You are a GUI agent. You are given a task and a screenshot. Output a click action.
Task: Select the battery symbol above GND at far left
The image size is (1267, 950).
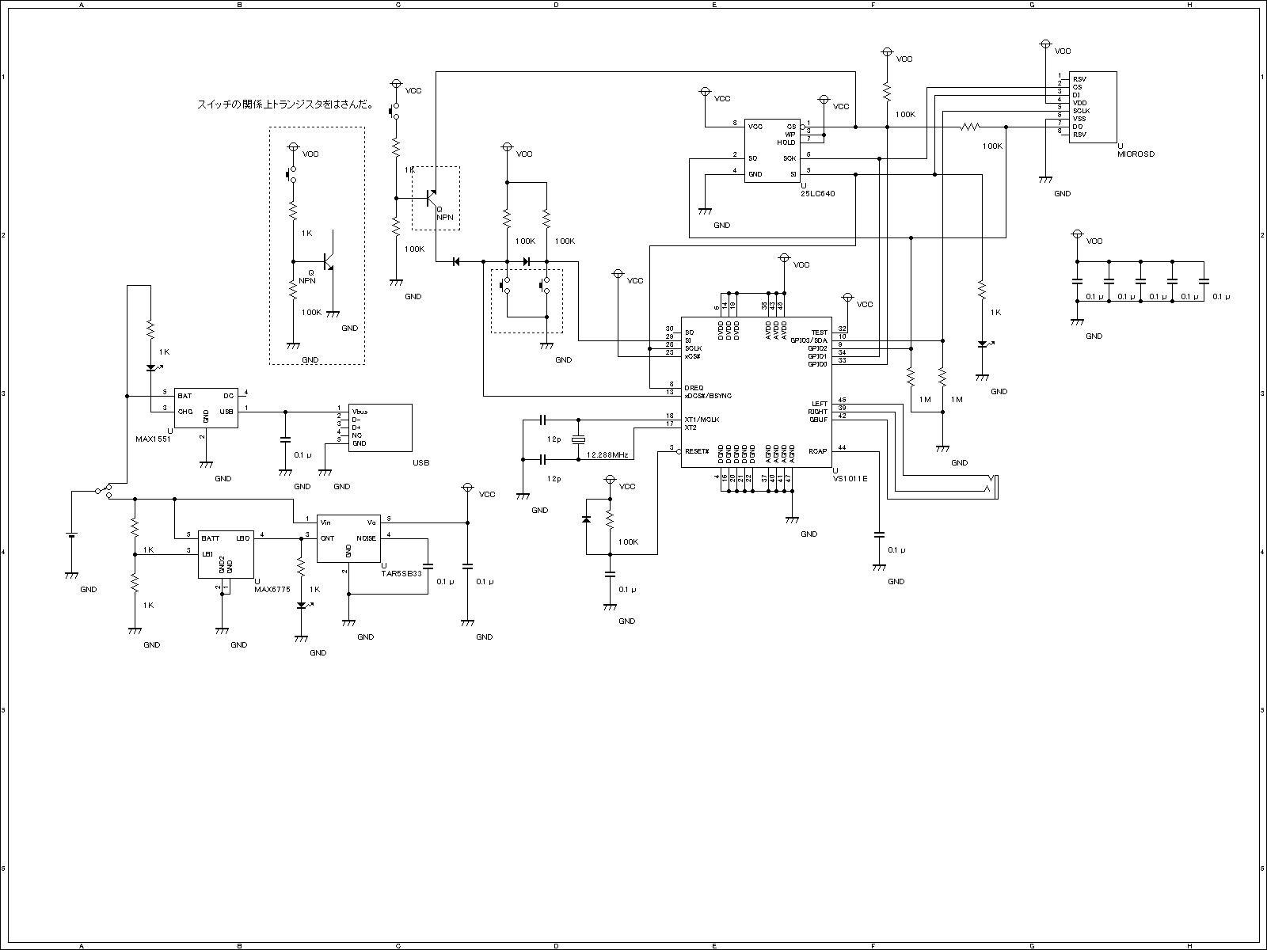pos(71,536)
